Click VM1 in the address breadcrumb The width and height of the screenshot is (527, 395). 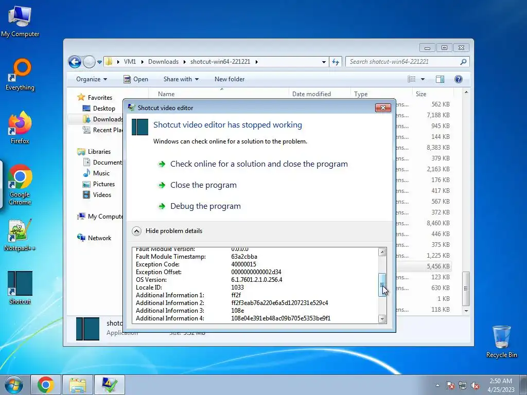pos(130,62)
